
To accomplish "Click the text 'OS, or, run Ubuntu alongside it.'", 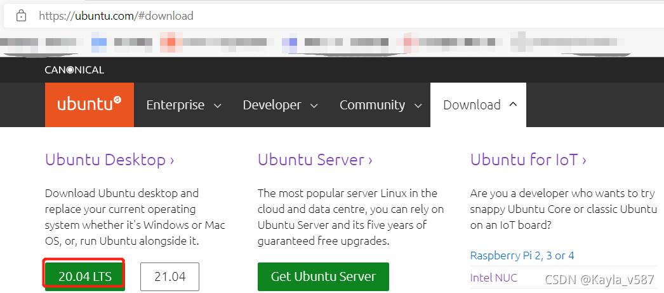I will (x=122, y=242).
